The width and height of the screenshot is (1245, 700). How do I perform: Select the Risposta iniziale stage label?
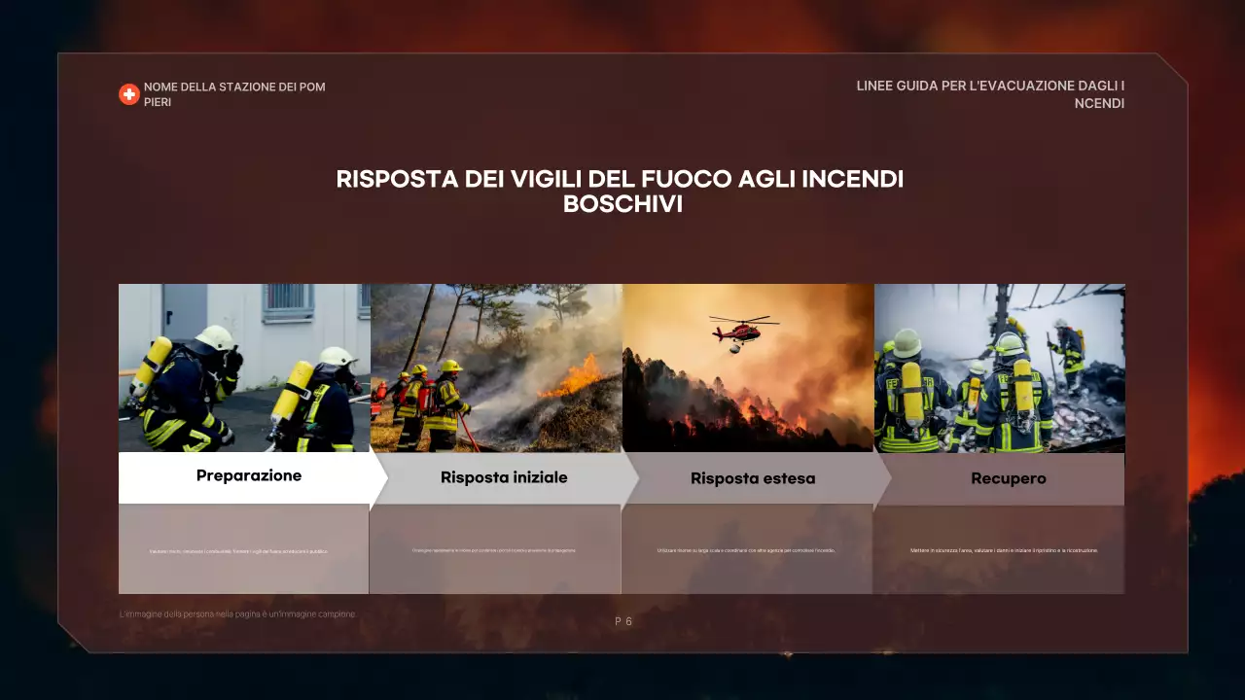(x=504, y=477)
